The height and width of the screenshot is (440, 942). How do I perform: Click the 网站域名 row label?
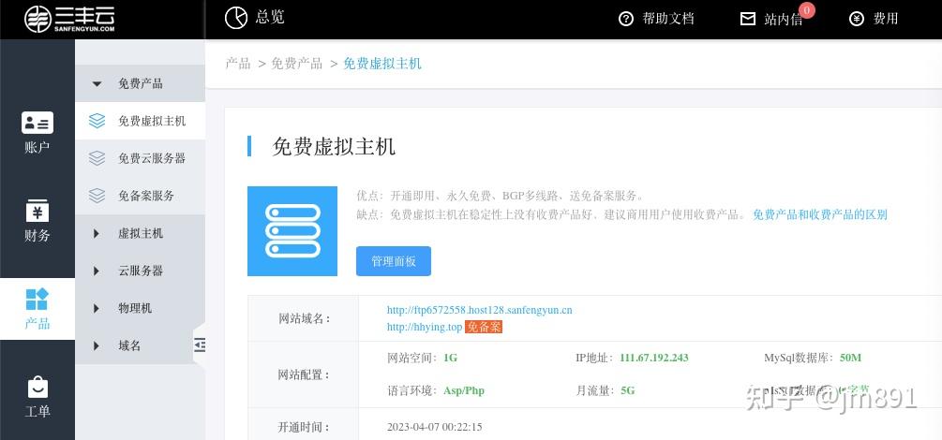coord(304,318)
